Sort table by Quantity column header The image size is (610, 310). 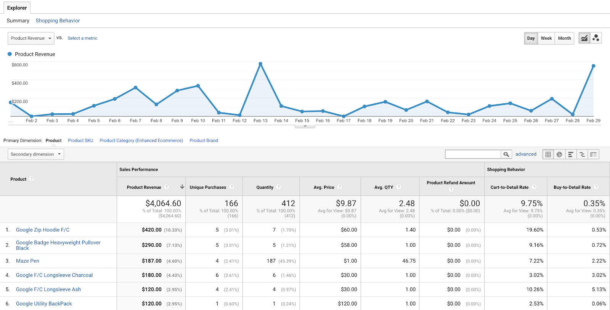[265, 187]
